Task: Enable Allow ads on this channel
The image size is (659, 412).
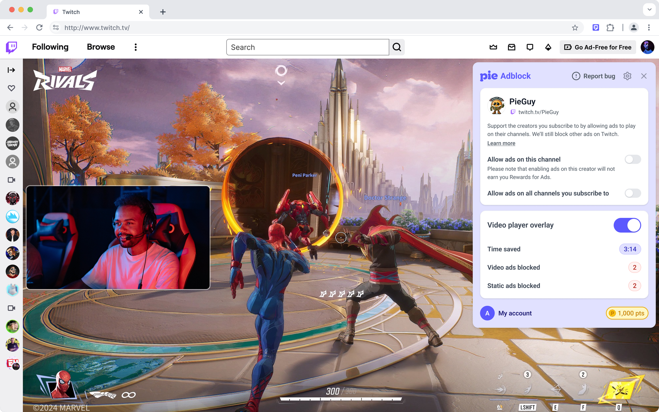Action: [633, 160]
